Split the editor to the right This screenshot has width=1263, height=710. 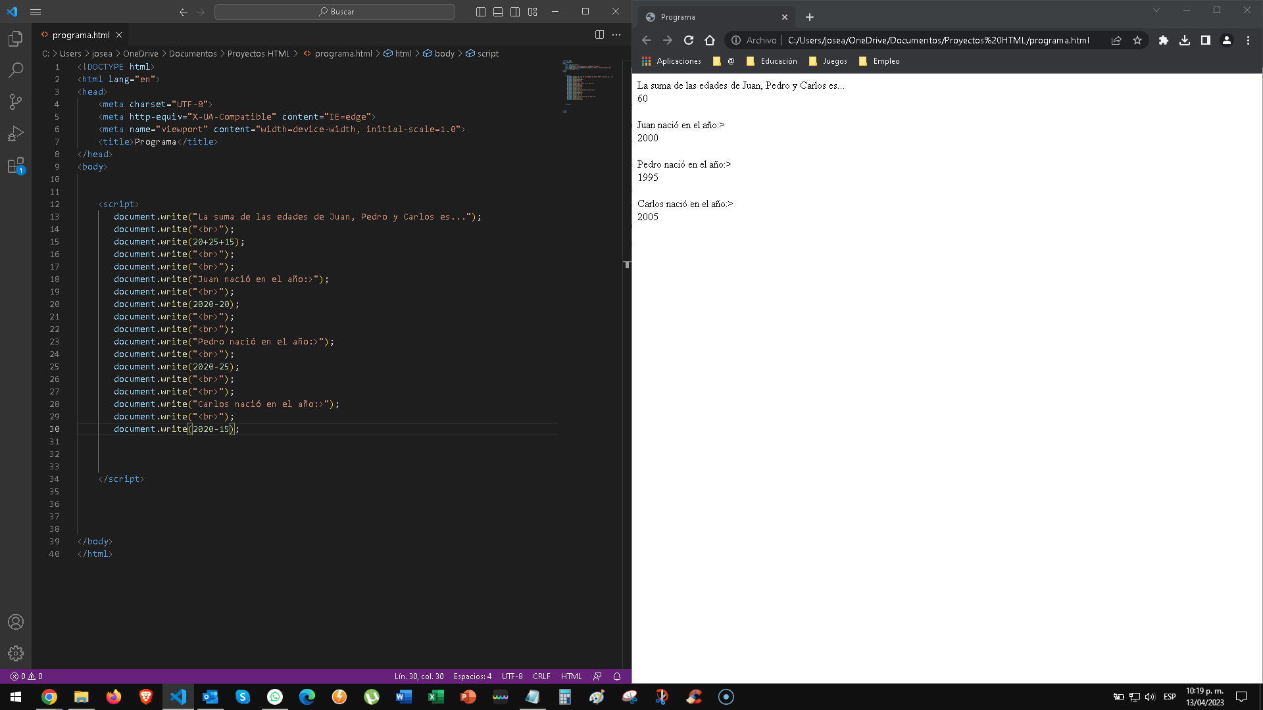(599, 35)
